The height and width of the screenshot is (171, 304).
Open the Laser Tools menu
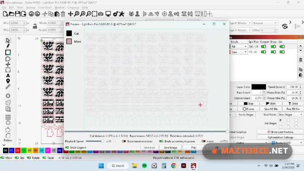(x=45, y=8)
